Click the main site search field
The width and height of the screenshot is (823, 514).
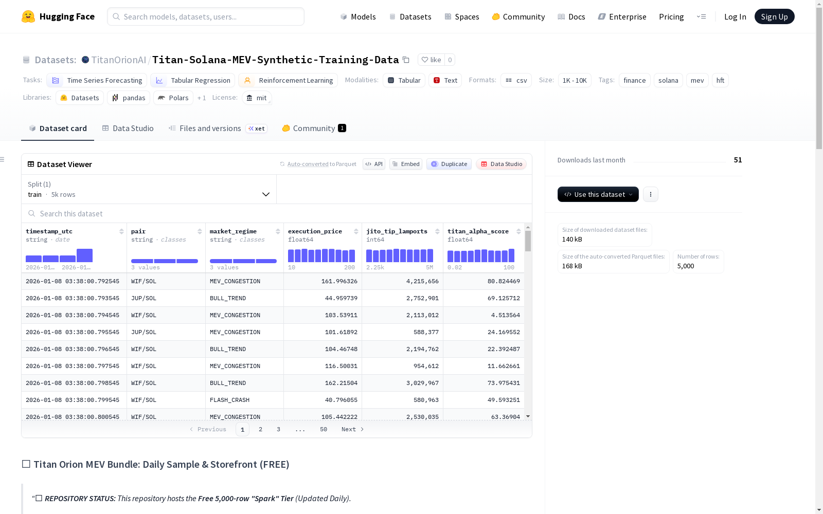click(x=206, y=16)
